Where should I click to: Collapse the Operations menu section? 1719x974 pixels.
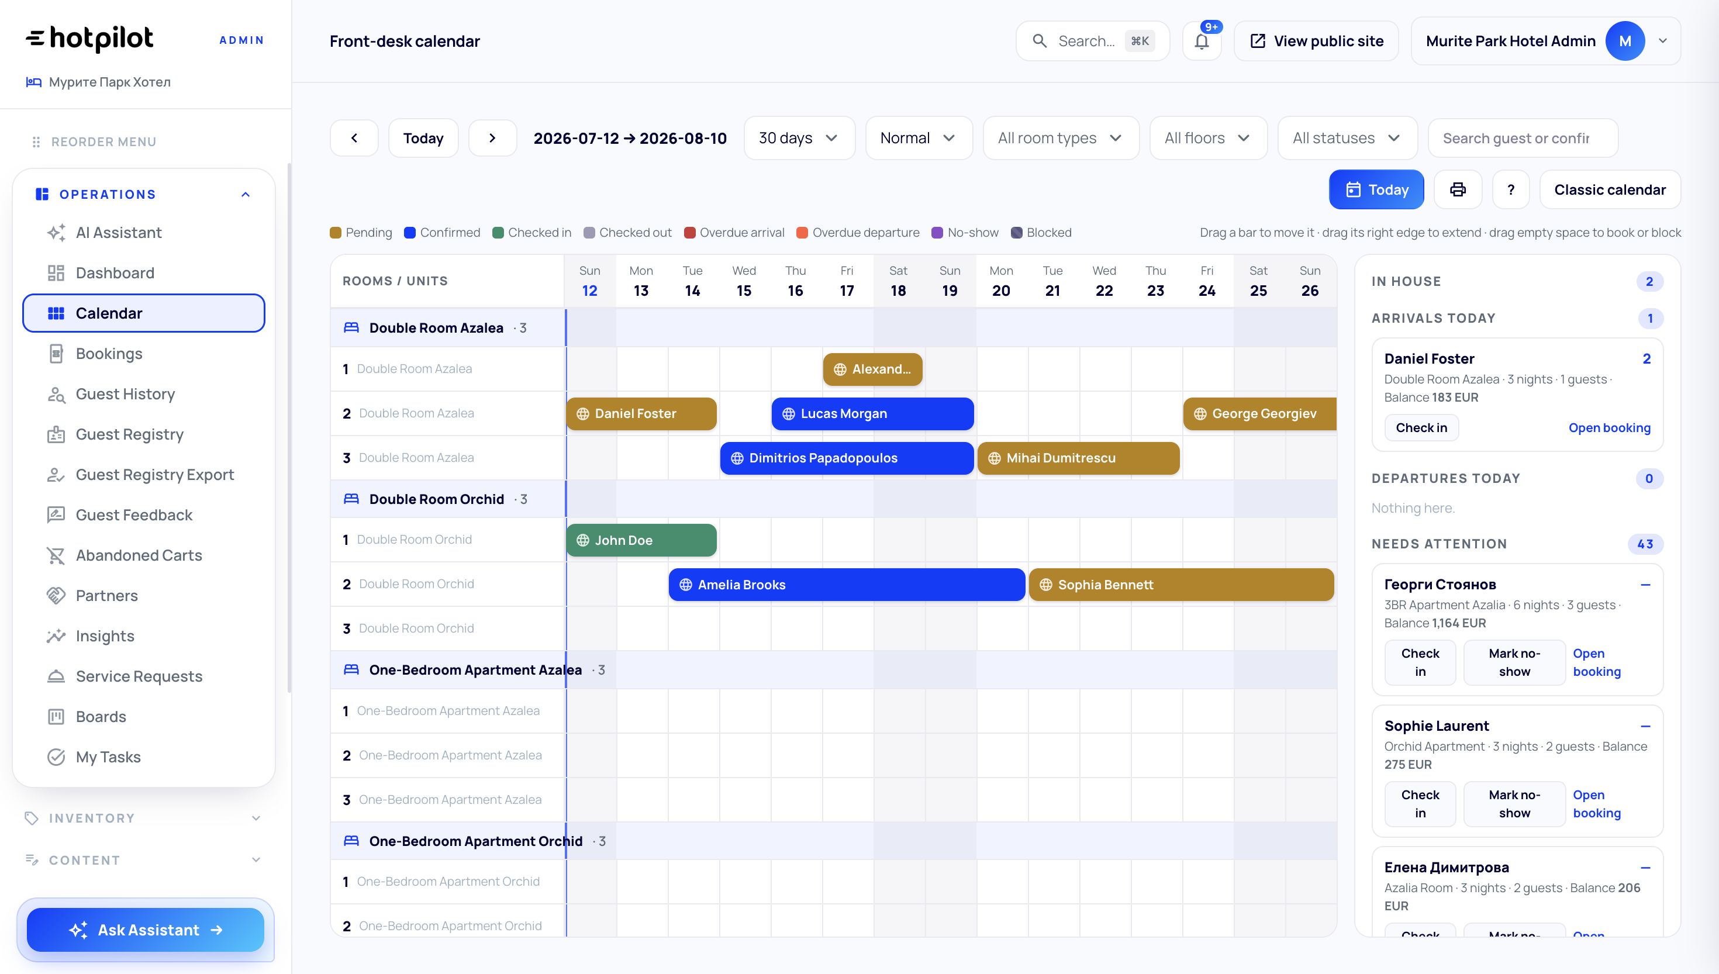pyautogui.click(x=246, y=195)
